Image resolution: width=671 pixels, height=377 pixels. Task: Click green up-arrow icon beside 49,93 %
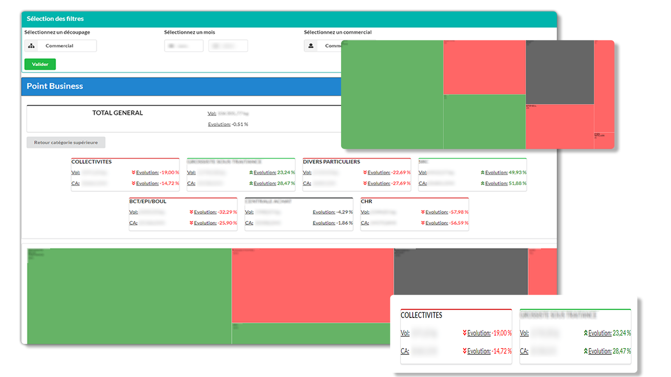tap(482, 172)
